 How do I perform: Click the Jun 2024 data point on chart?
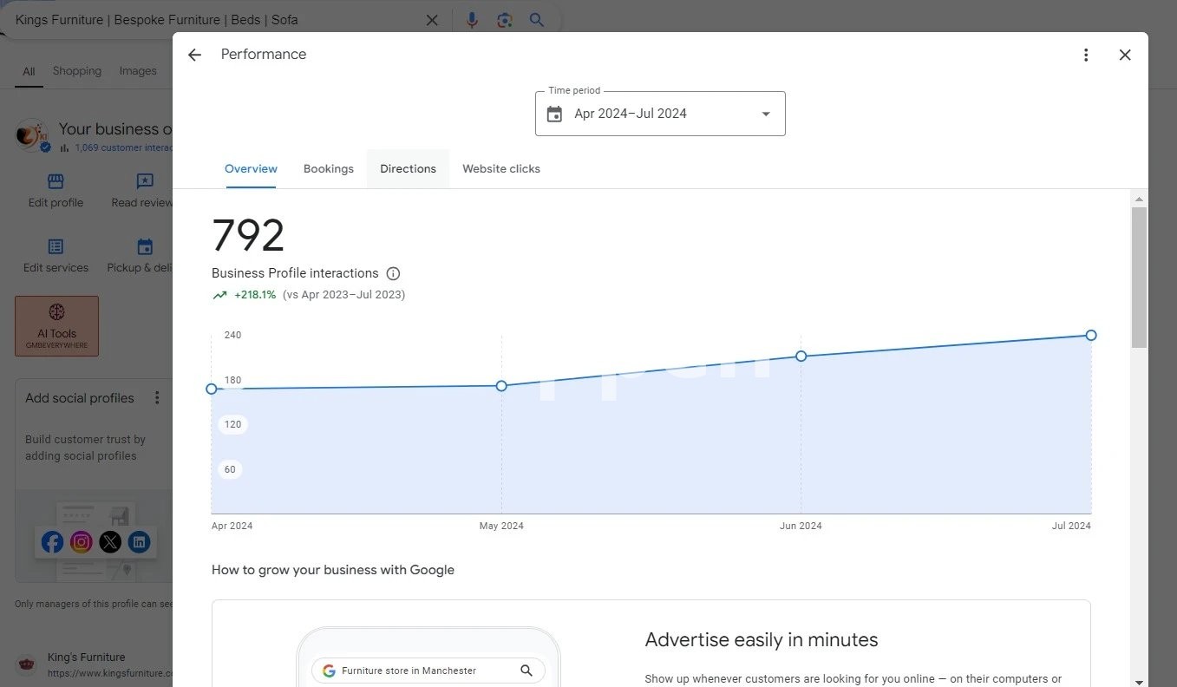click(801, 356)
